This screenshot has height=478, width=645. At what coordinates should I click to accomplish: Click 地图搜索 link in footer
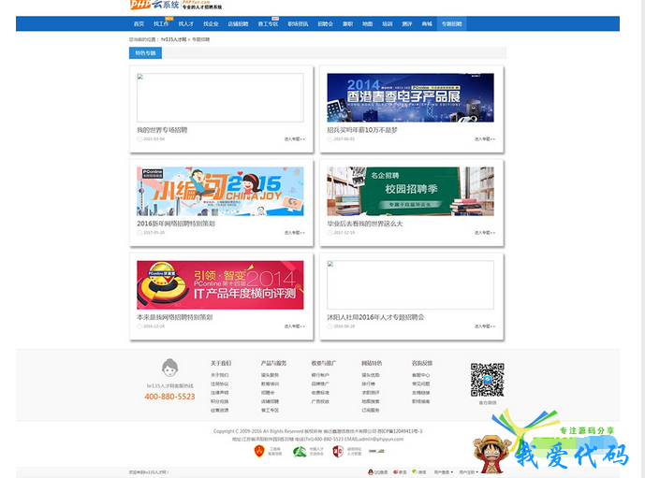point(371,401)
